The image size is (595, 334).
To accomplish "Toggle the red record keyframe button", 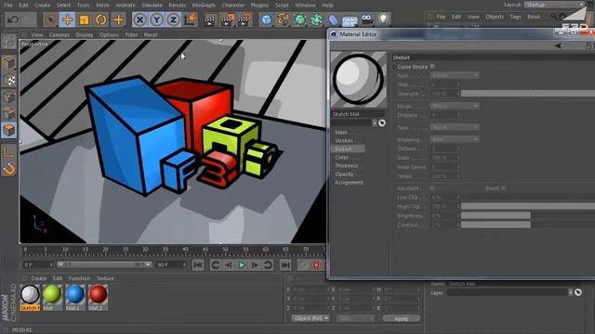I will [x=316, y=265].
